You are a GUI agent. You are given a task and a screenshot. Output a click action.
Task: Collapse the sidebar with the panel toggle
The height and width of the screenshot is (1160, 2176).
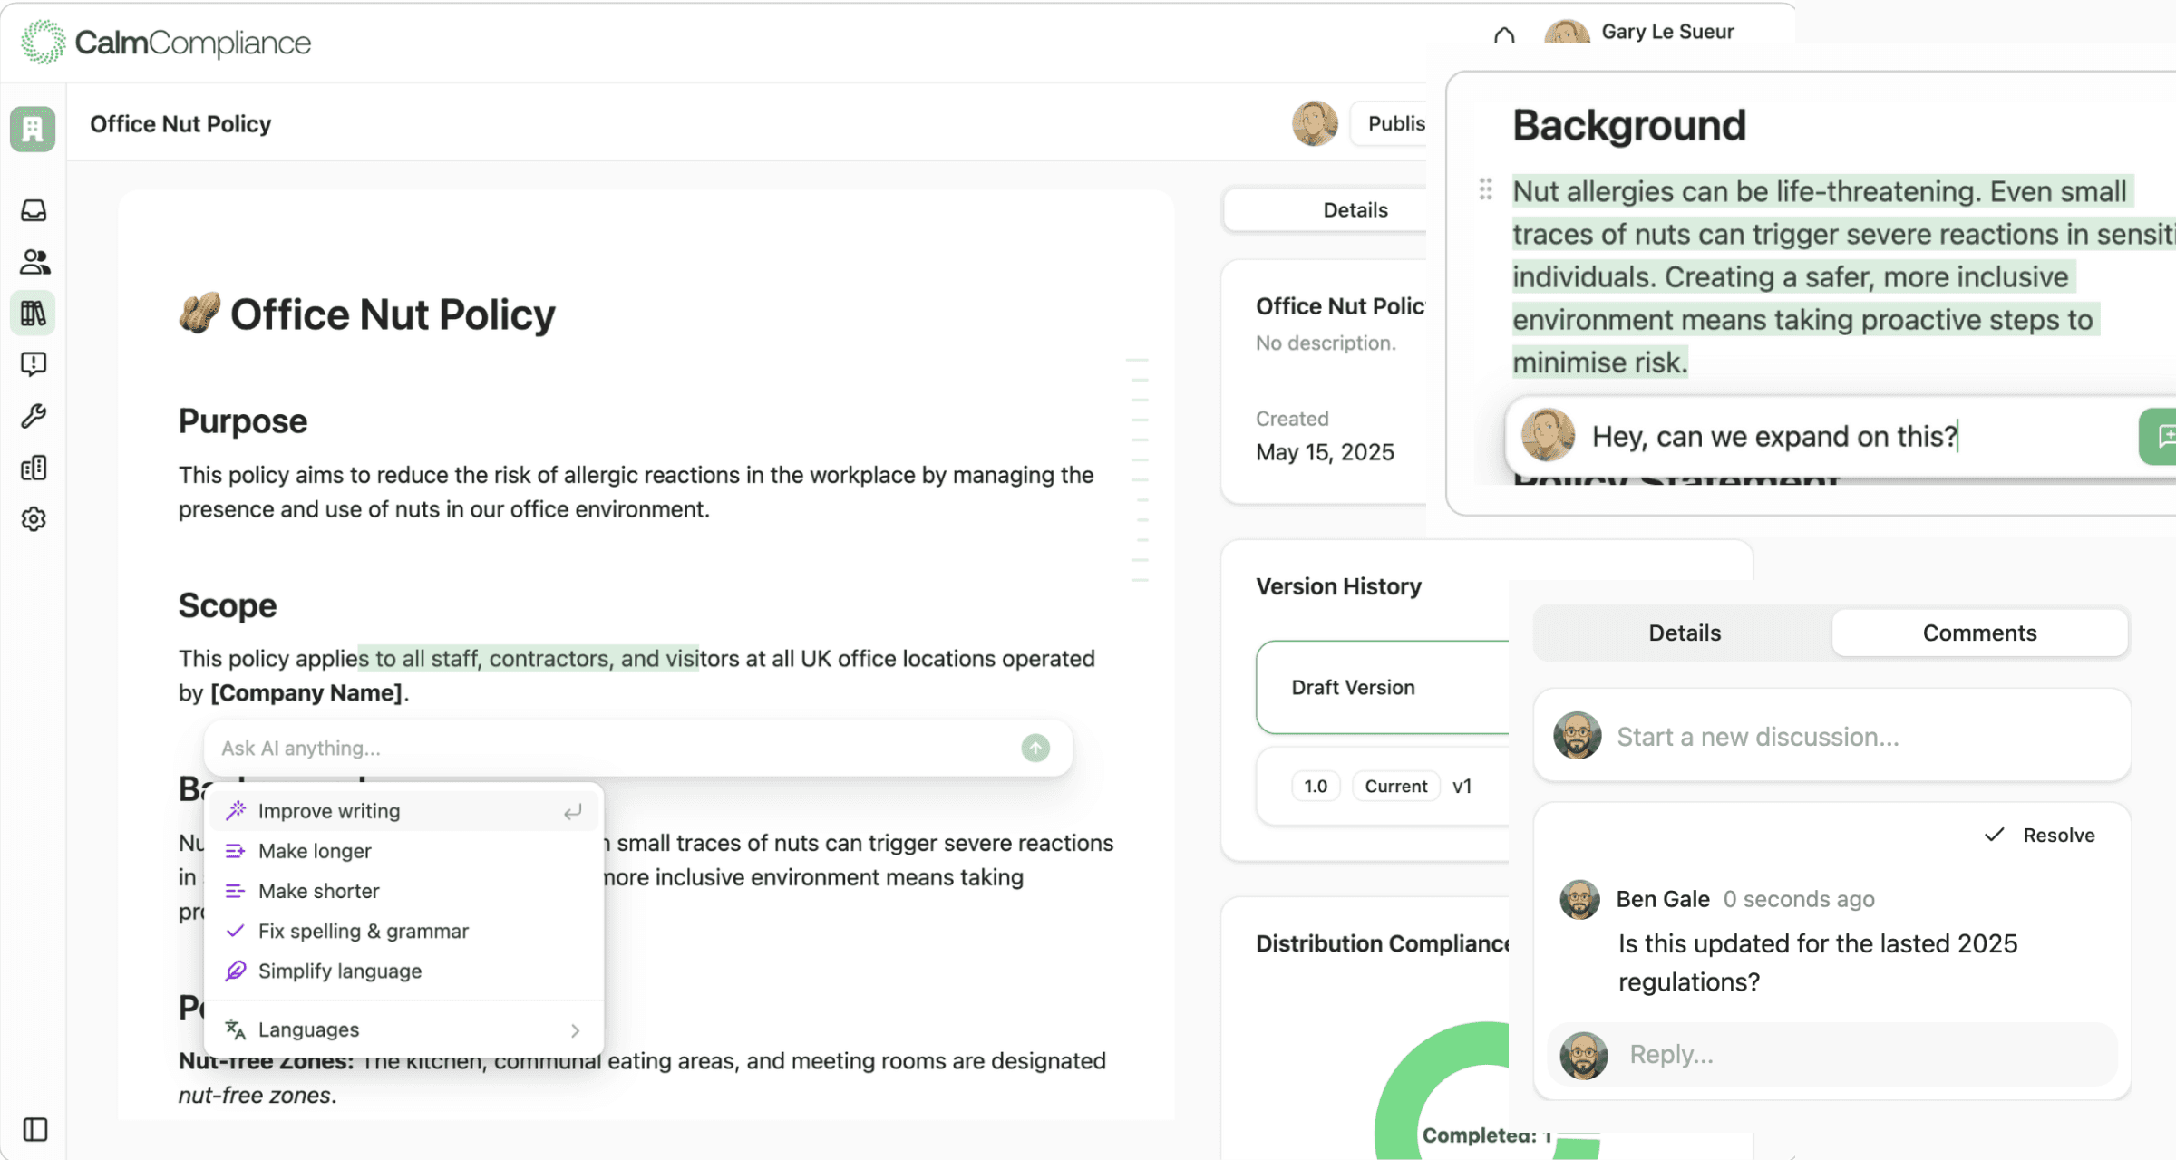(x=34, y=1129)
